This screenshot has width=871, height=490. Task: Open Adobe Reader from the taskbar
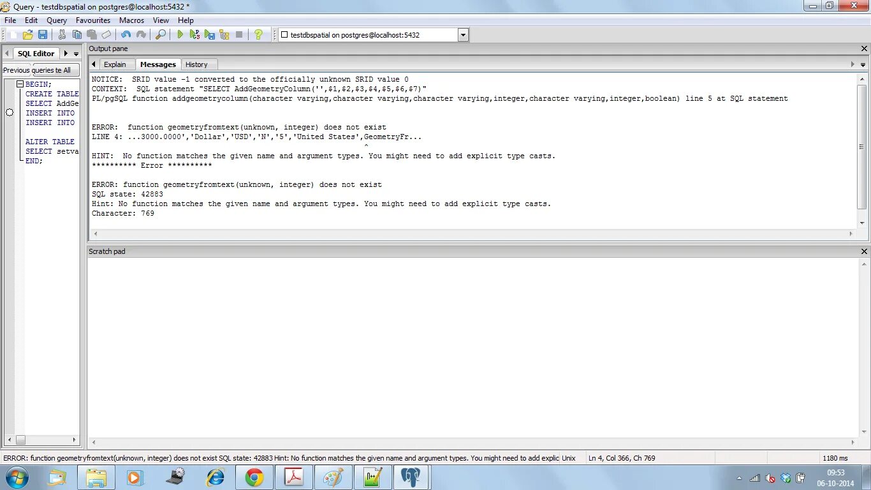294,477
